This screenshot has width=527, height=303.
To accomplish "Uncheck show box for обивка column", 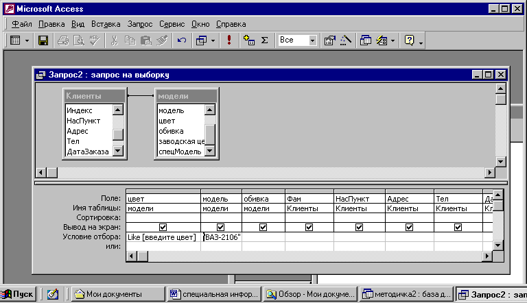I will tap(263, 228).
